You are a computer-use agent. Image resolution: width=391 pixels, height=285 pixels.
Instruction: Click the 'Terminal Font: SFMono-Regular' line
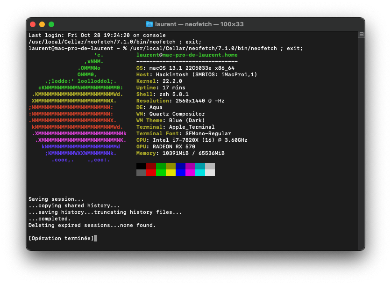point(184,134)
